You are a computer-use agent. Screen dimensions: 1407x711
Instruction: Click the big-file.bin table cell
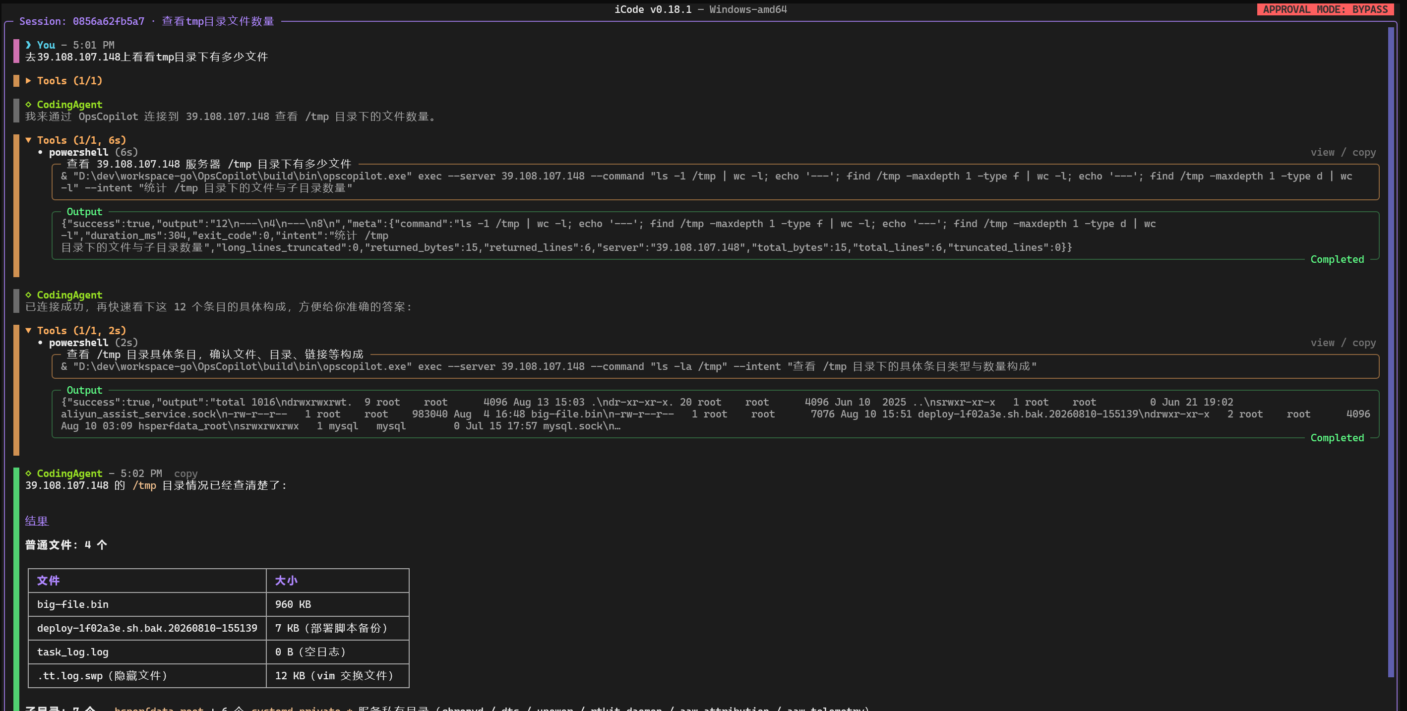coord(147,604)
